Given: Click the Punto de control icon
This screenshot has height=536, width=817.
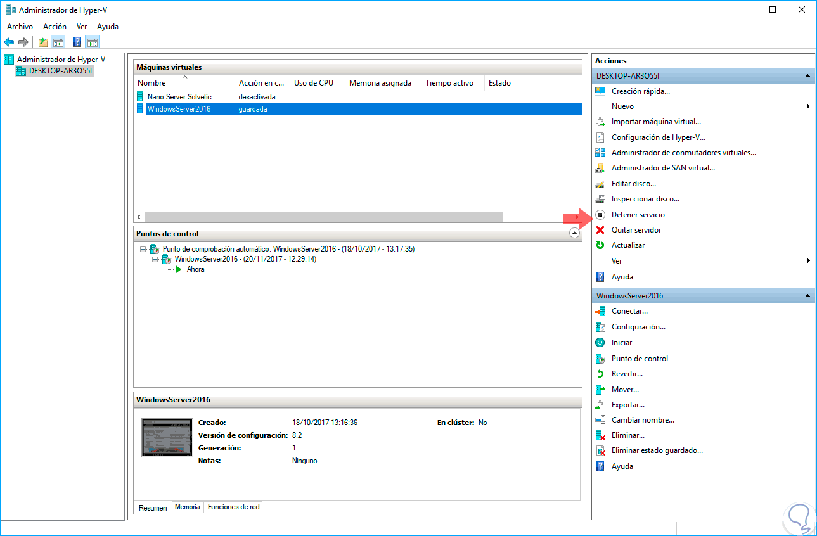Looking at the screenshot, I should (x=600, y=359).
